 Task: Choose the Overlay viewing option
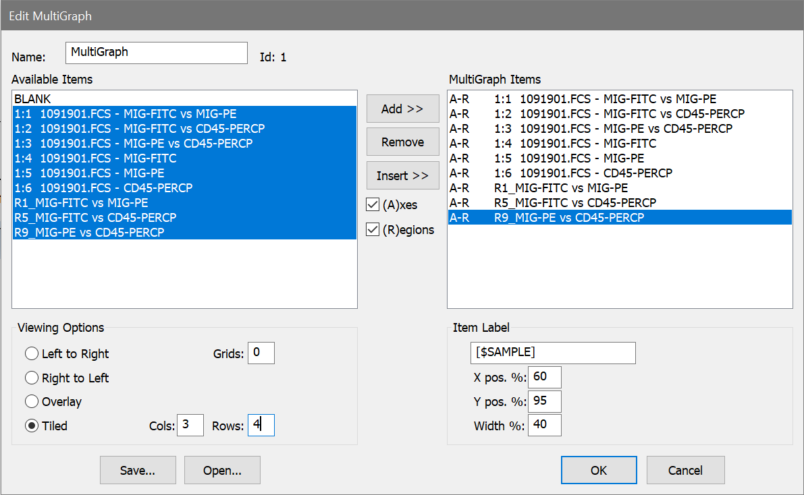(32, 401)
